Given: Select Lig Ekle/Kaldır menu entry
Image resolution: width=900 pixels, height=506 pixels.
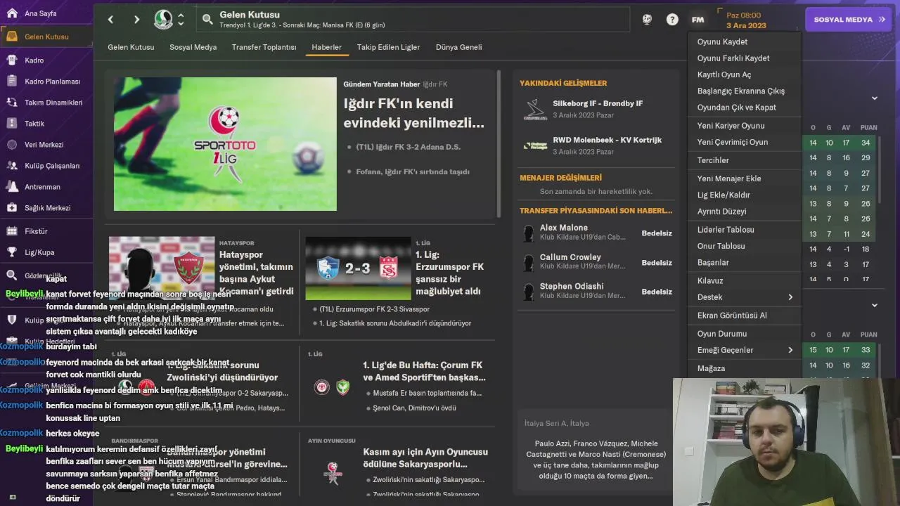Looking at the screenshot, I should click(744, 195).
